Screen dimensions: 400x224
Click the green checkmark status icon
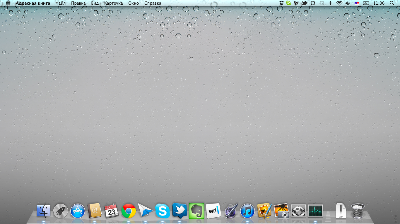[x=289, y=3]
